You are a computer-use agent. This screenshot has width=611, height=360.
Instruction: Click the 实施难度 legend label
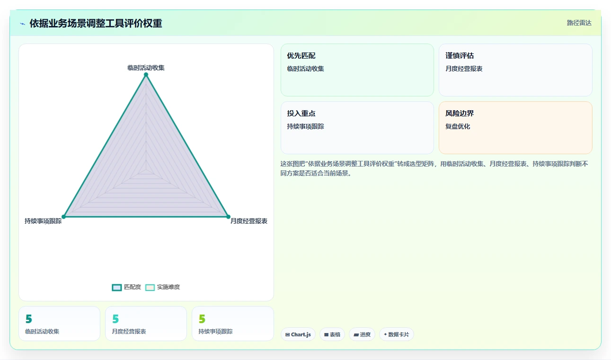pos(168,287)
